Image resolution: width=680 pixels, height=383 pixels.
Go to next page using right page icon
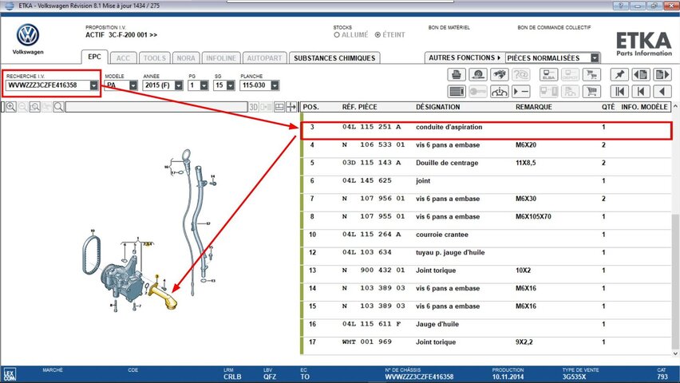click(662, 74)
